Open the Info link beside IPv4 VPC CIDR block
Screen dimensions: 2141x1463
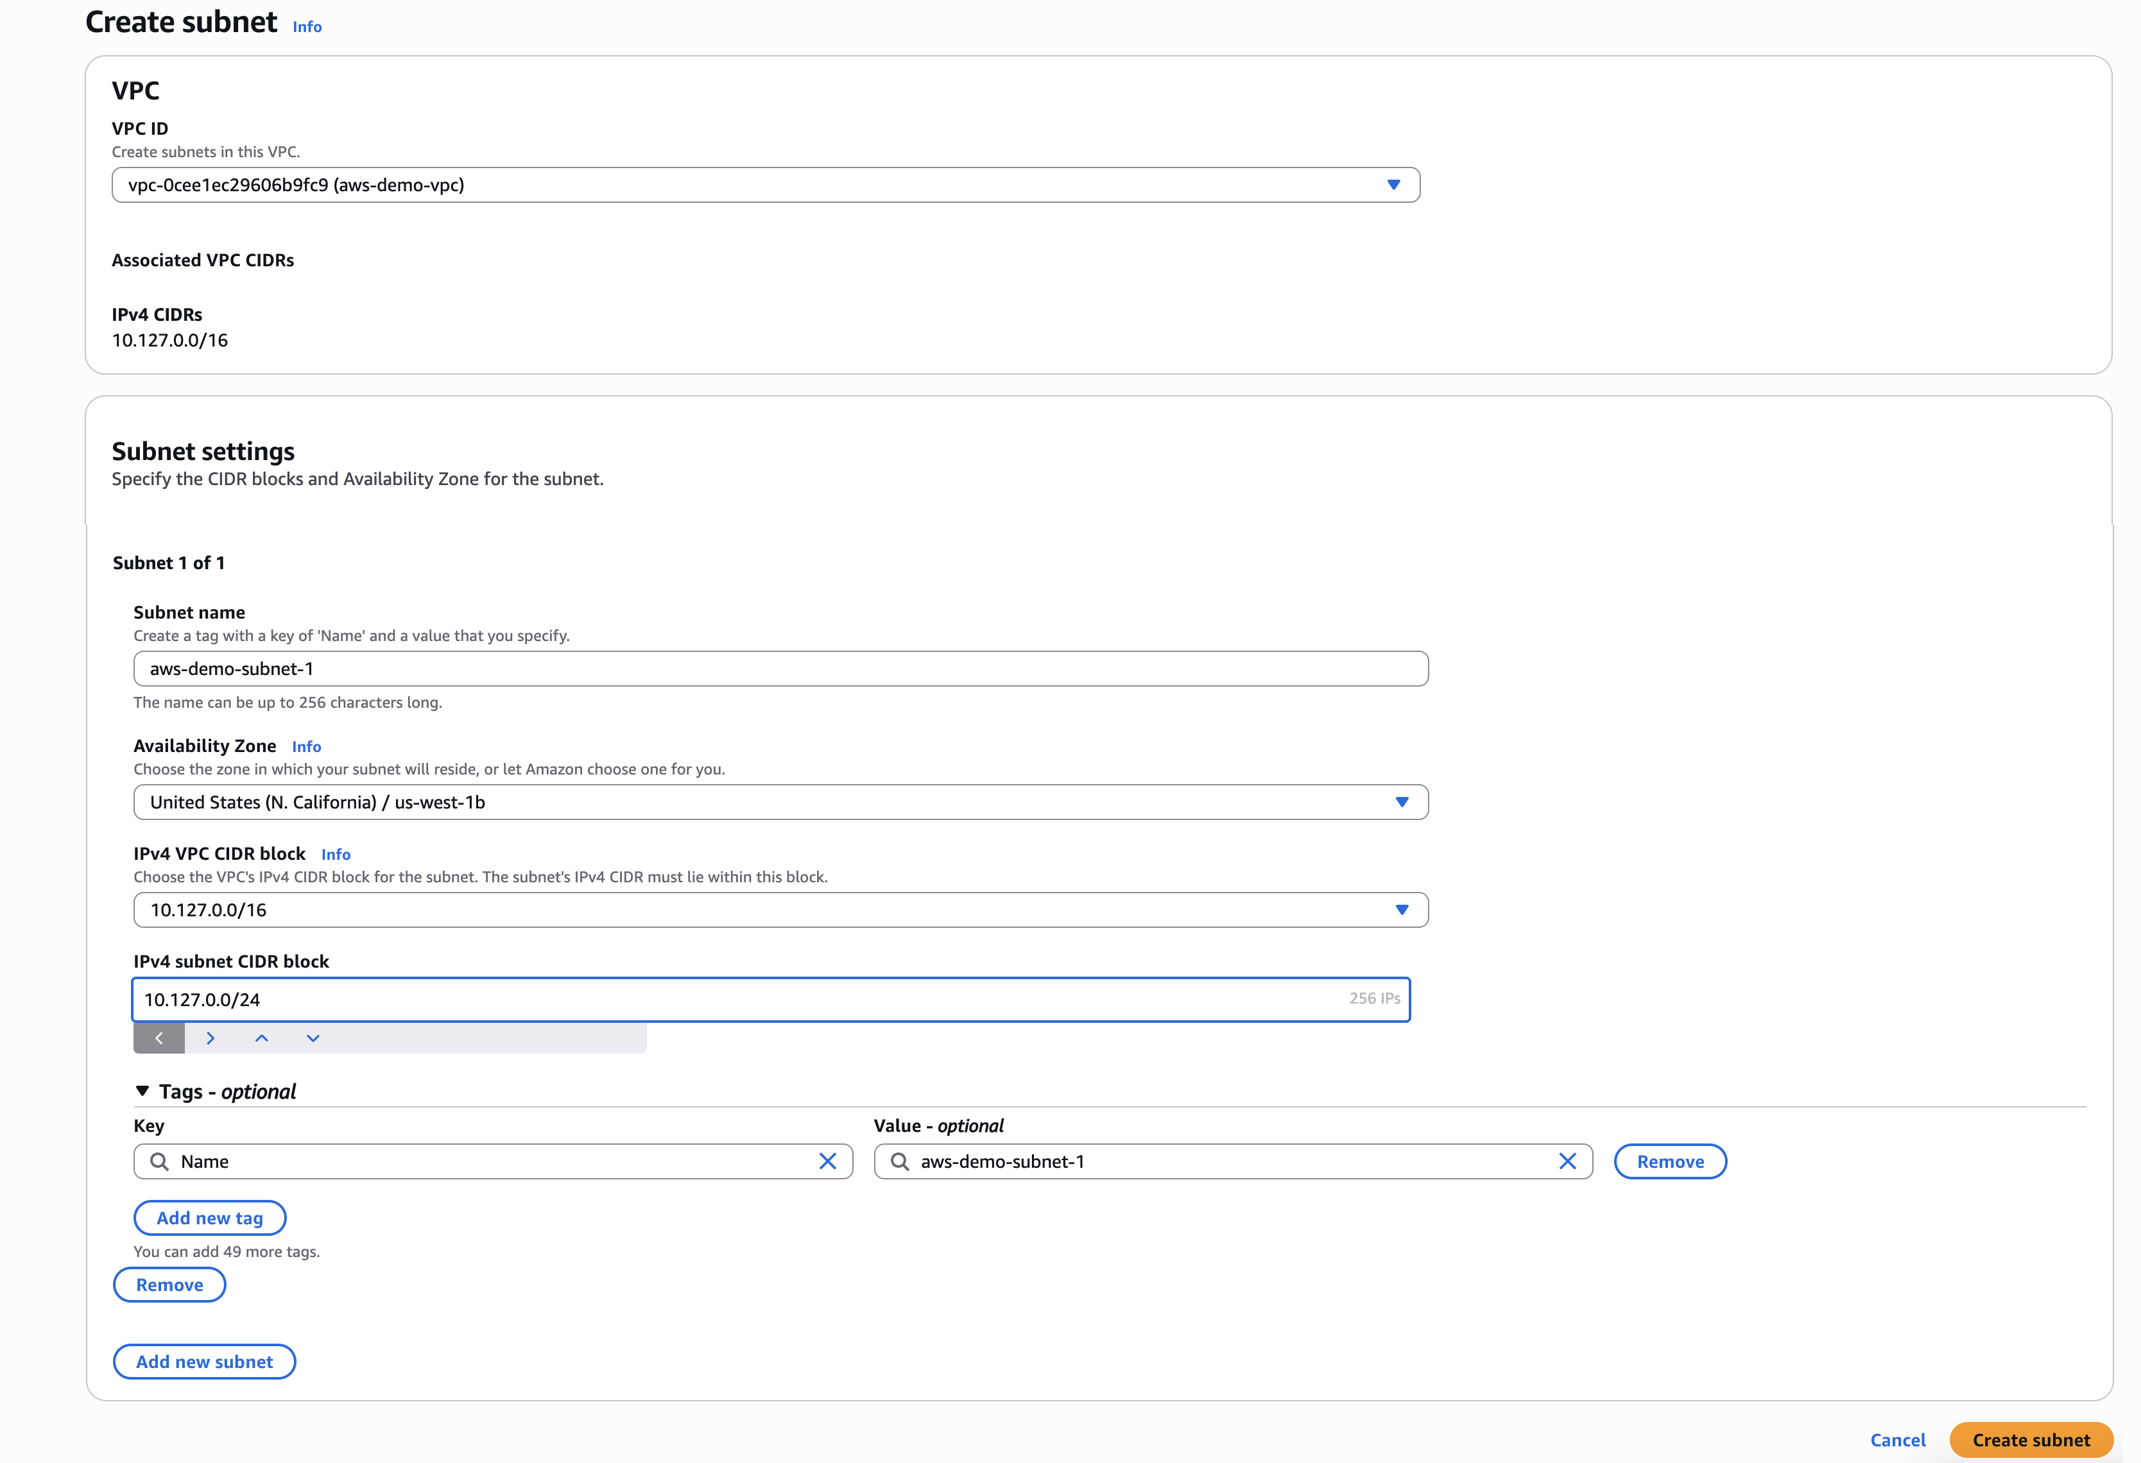coord(336,855)
